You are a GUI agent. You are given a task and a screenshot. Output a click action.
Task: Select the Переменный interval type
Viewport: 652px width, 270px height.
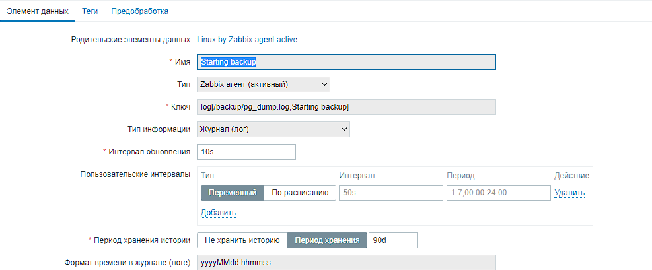[x=232, y=193]
